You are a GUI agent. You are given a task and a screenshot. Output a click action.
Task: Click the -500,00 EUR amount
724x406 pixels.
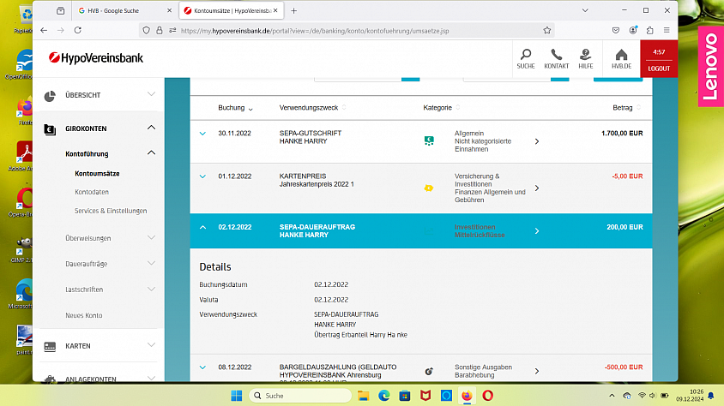pyautogui.click(x=624, y=367)
